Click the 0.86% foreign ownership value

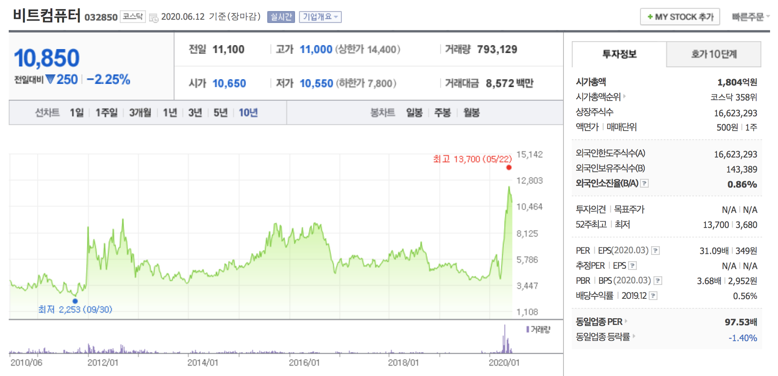[x=742, y=184]
